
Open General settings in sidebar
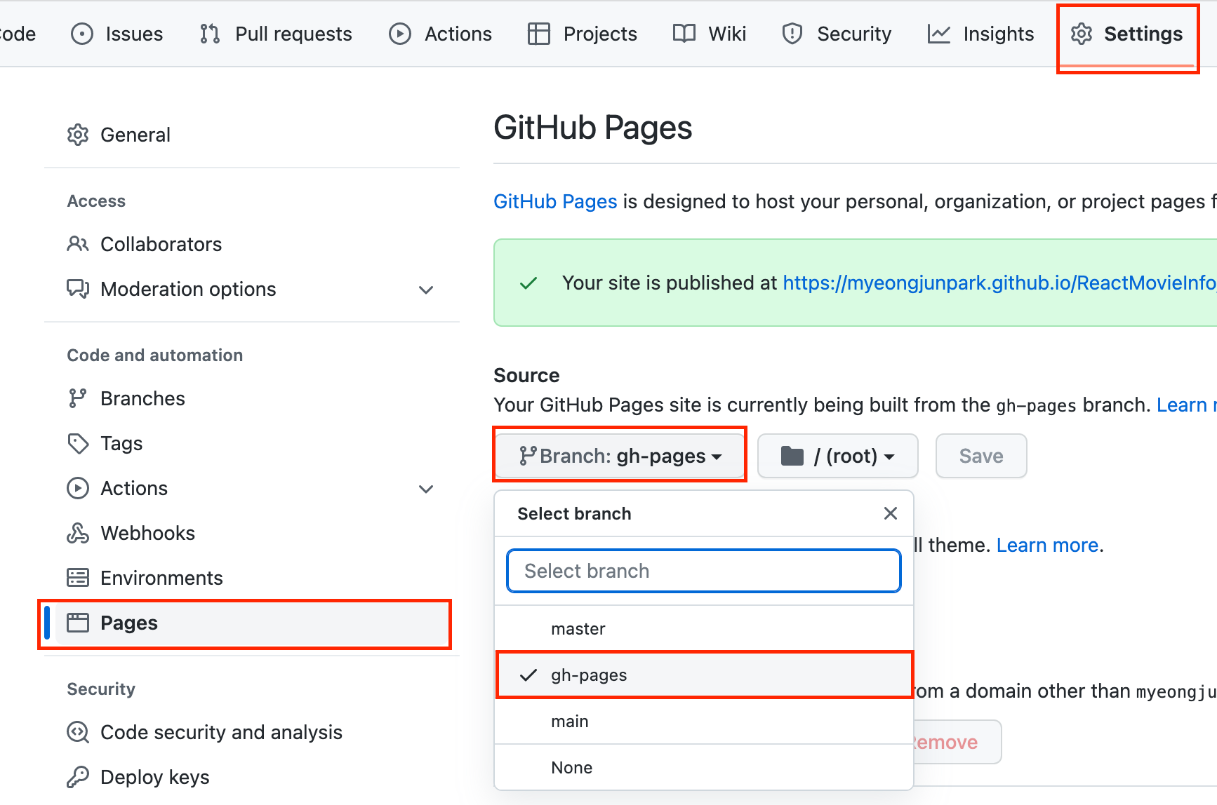click(252, 135)
